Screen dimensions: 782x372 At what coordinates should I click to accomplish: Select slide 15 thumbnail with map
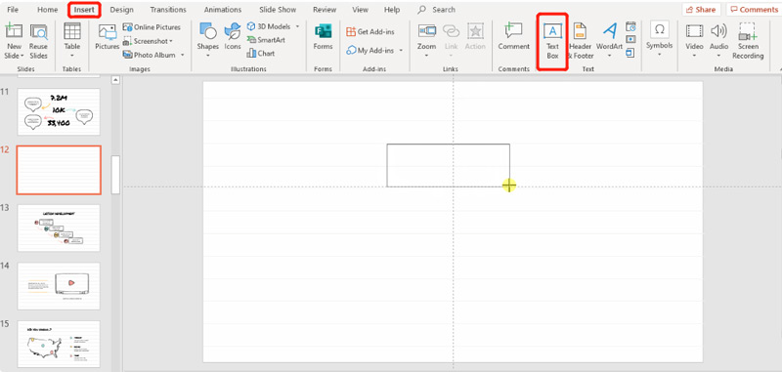(x=59, y=344)
